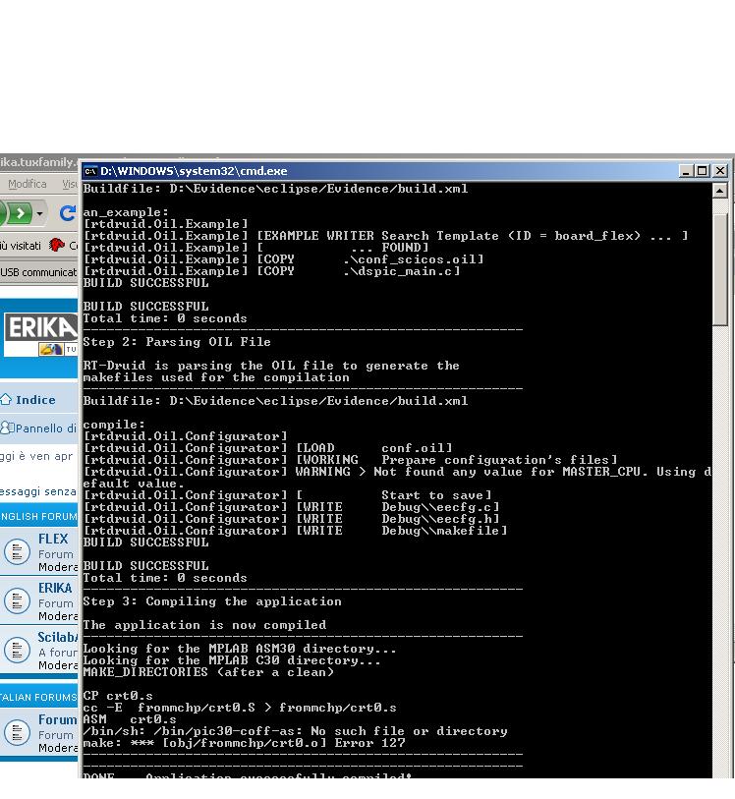The height and width of the screenshot is (799, 735).
Task: Click the 'WRITE Debug\\eecfg.c' line
Action: coord(292,507)
